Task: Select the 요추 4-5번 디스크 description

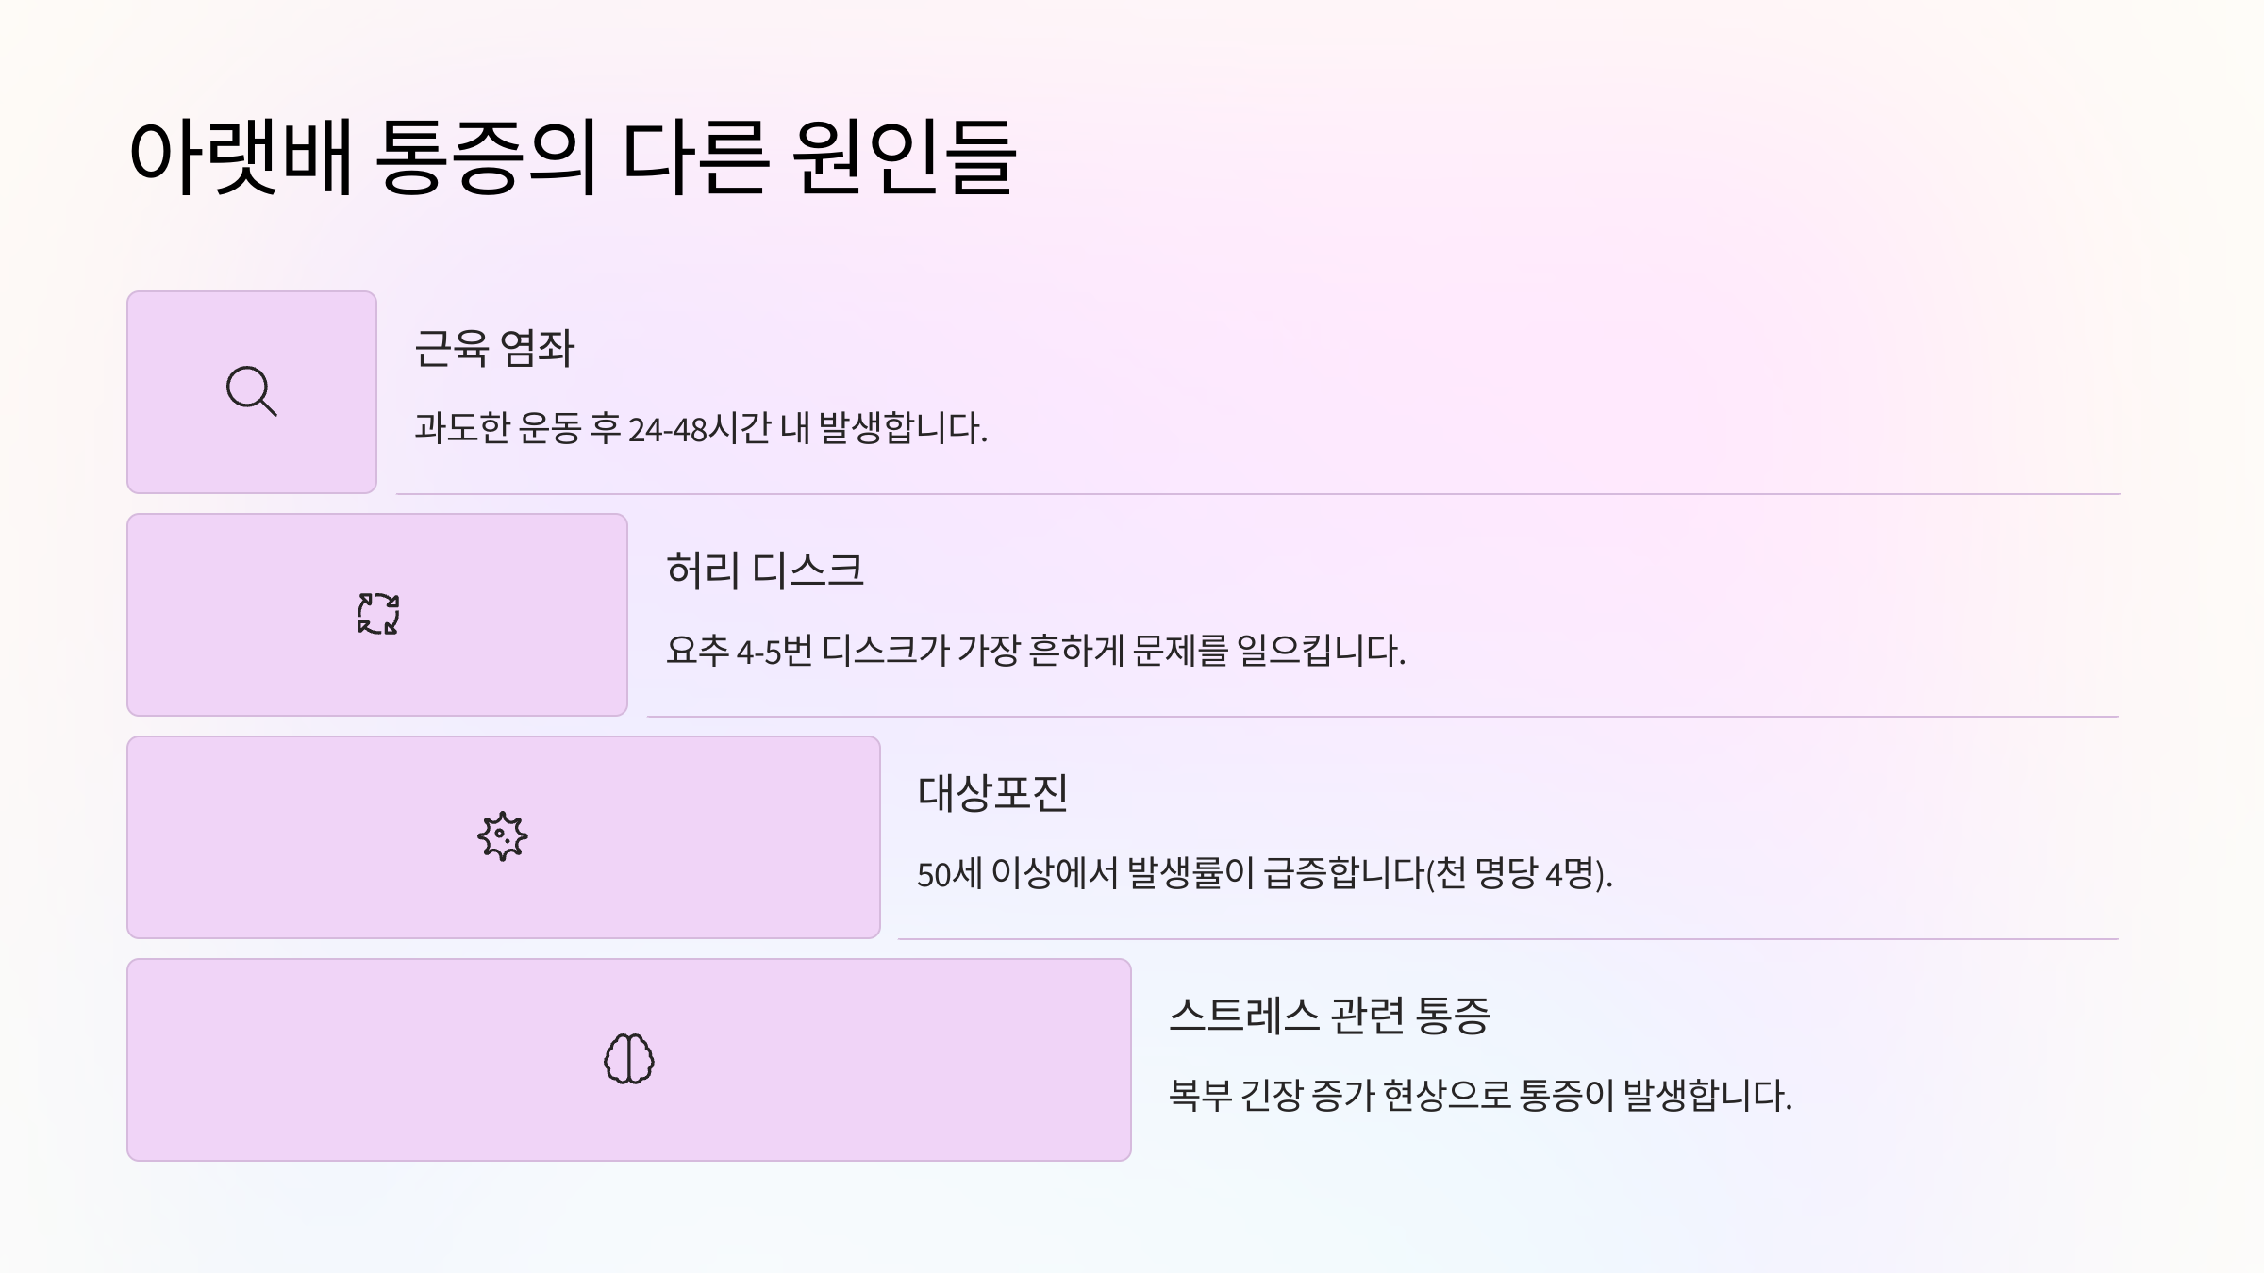Action: click(x=1036, y=651)
